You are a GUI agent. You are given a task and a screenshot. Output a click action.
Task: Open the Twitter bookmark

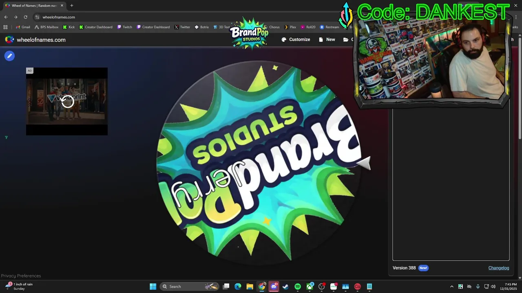click(182, 27)
